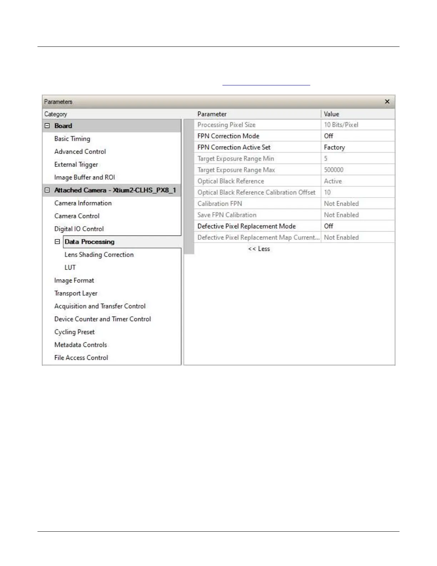Collapse the Data Processing node
Image resolution: width=437 pixels, height=566 pixels.
(x=57, y=242)
